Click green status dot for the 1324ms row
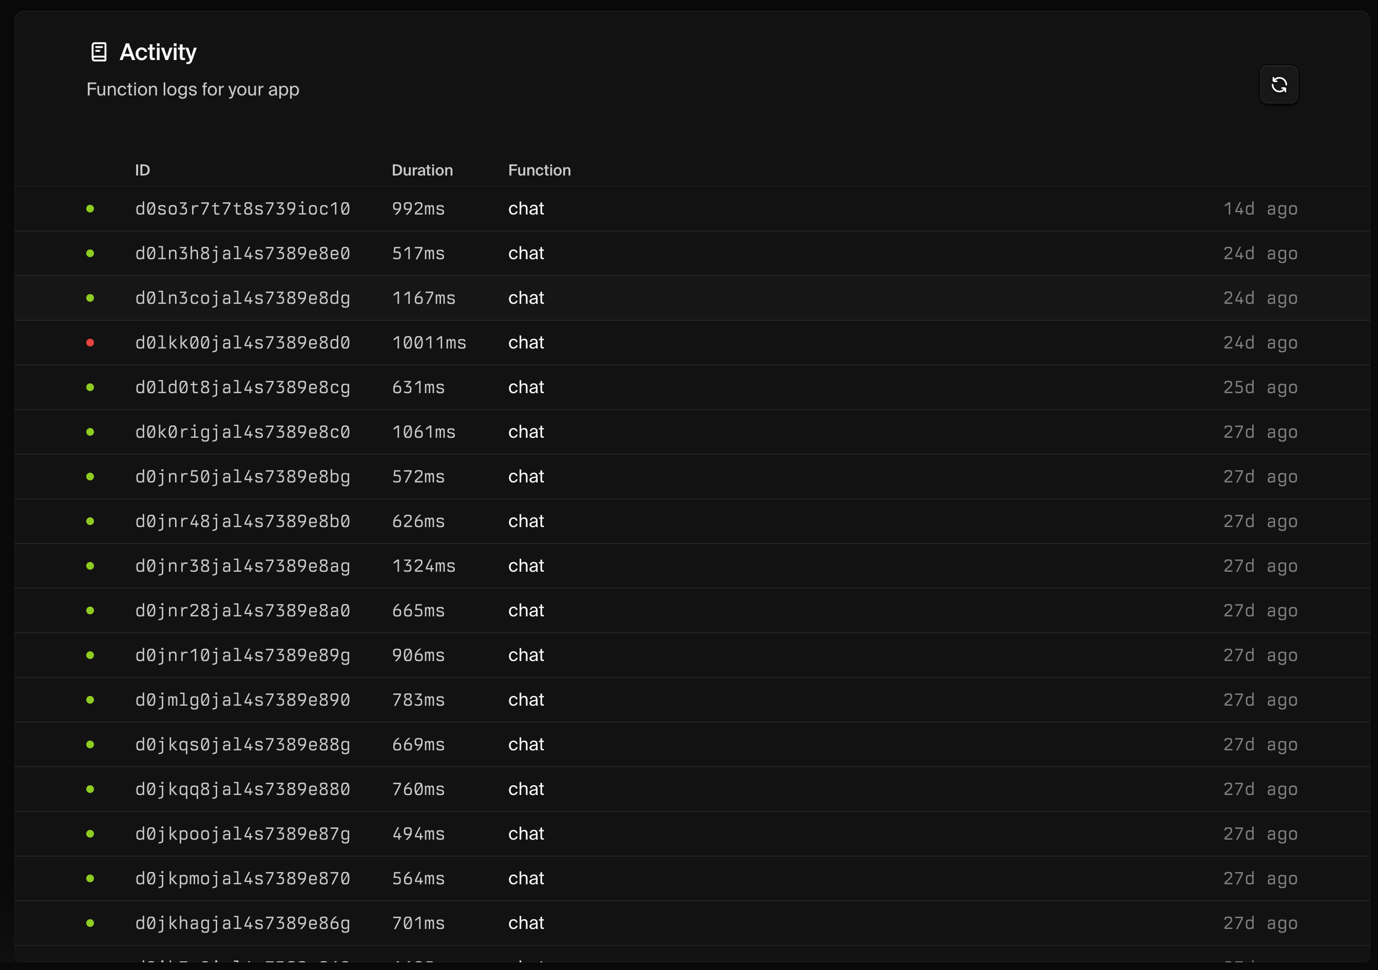1378x970 pixels. pyautogui.click(x=90, y=566)
